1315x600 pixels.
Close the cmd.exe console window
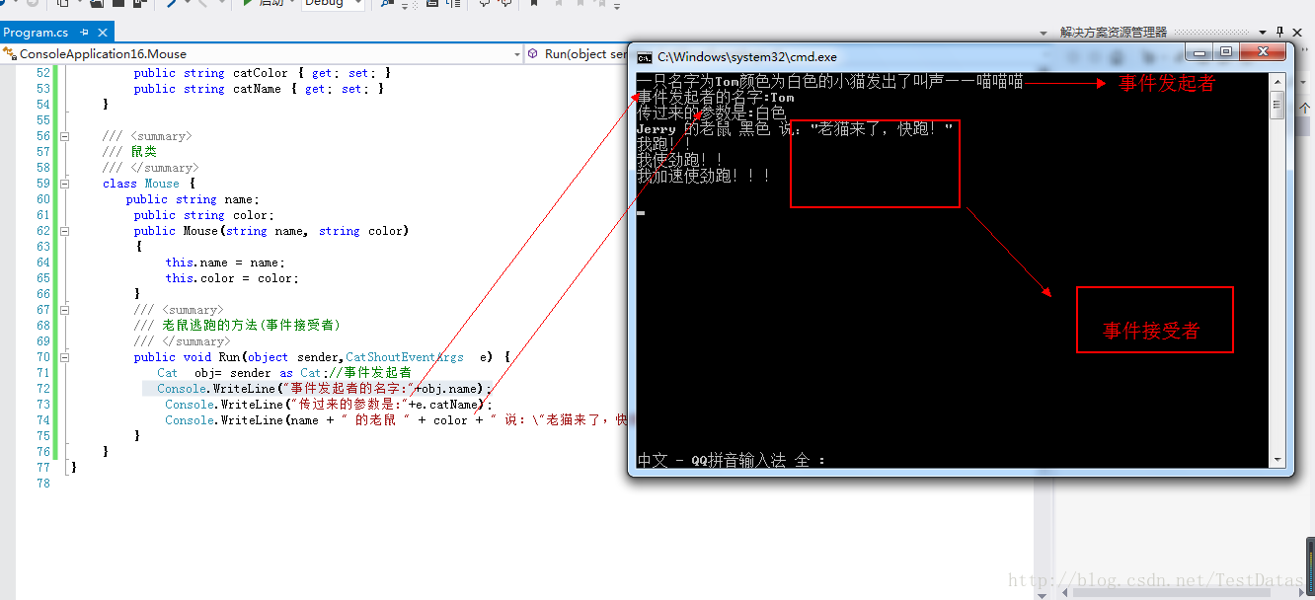[1263, 52]
